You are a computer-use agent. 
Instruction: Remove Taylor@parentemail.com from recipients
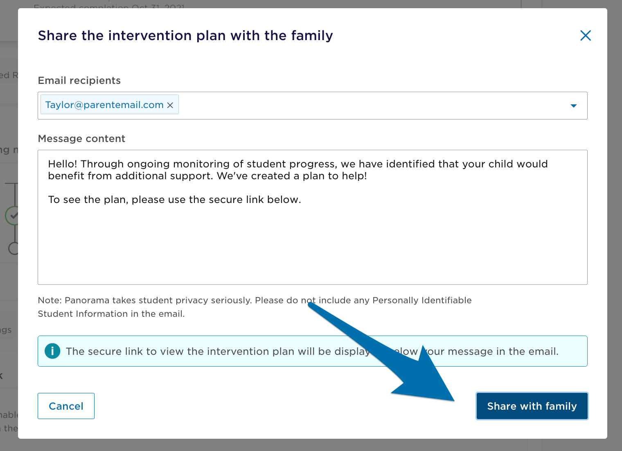pos(170,105)
